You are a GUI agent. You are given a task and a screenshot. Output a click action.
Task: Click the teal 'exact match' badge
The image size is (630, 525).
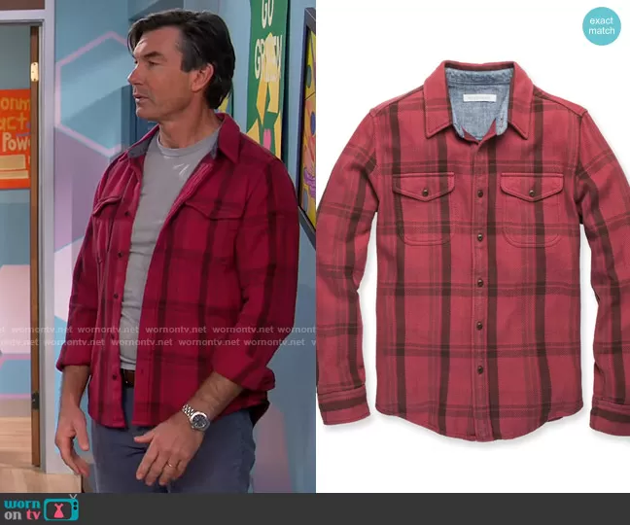[x=602, y=26]
